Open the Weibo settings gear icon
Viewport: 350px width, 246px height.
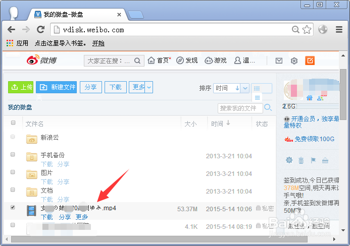[x=294, y=60]
